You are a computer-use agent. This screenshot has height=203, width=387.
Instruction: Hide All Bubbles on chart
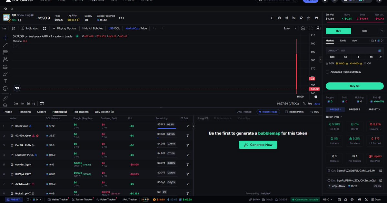pyautogui.click(x=93, y=28)
